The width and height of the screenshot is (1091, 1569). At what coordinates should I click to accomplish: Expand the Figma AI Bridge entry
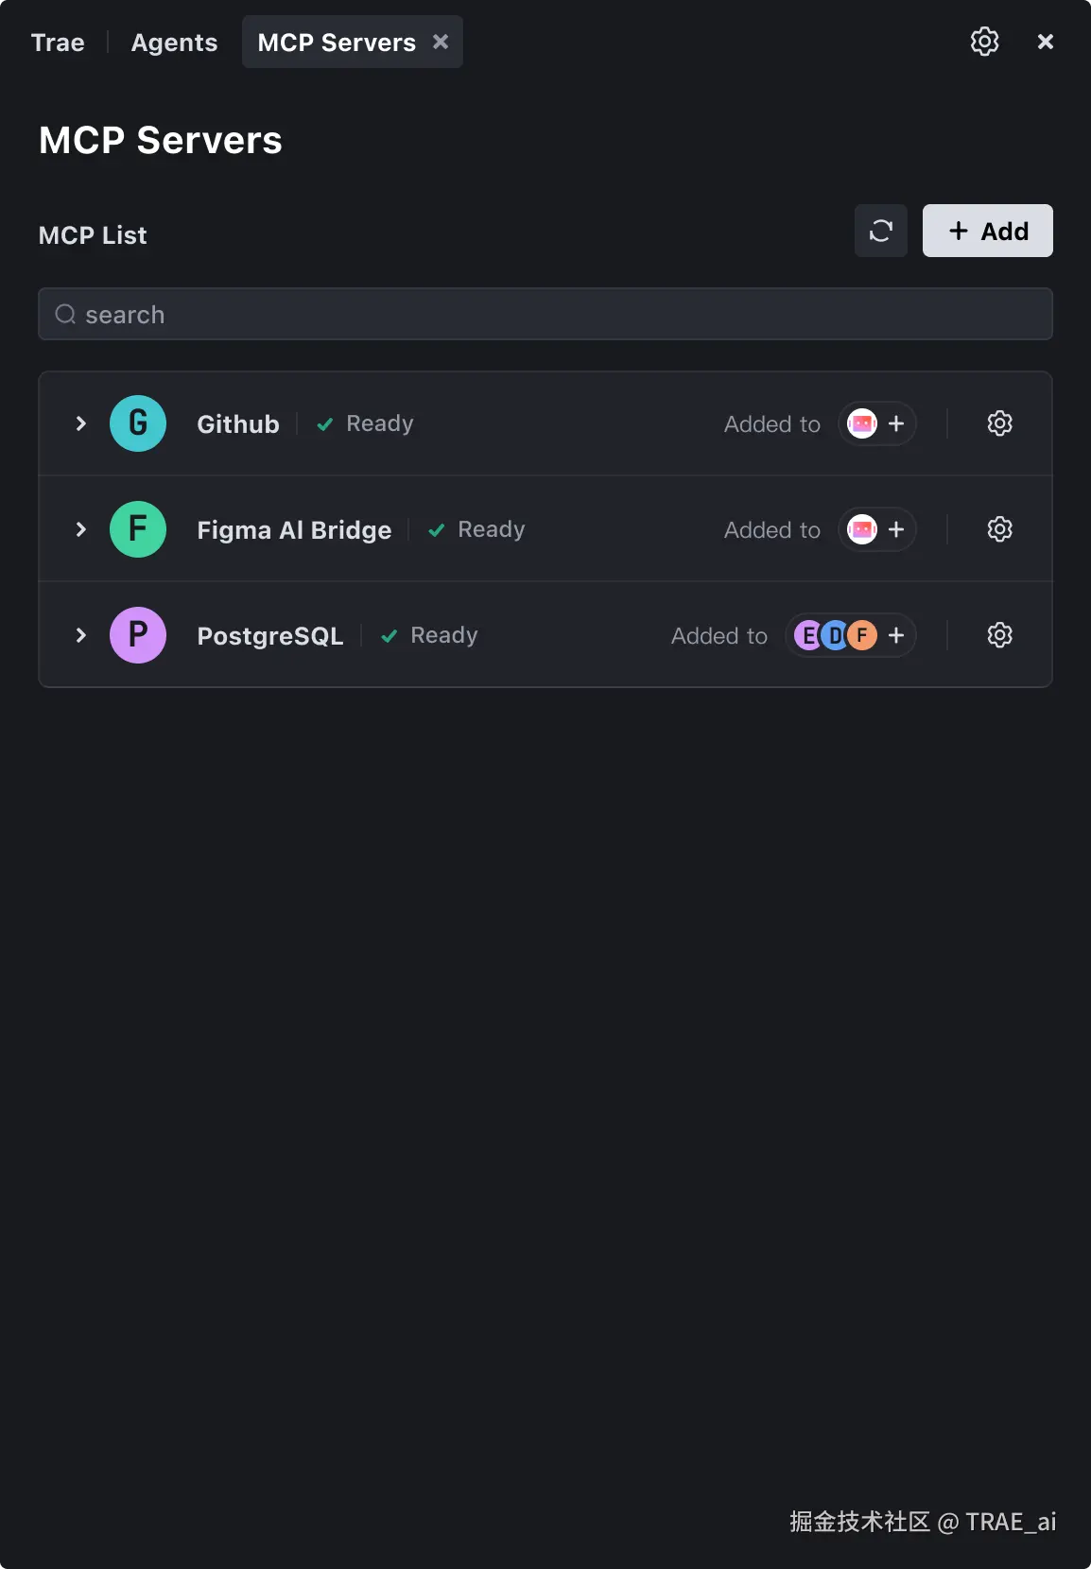81,529
